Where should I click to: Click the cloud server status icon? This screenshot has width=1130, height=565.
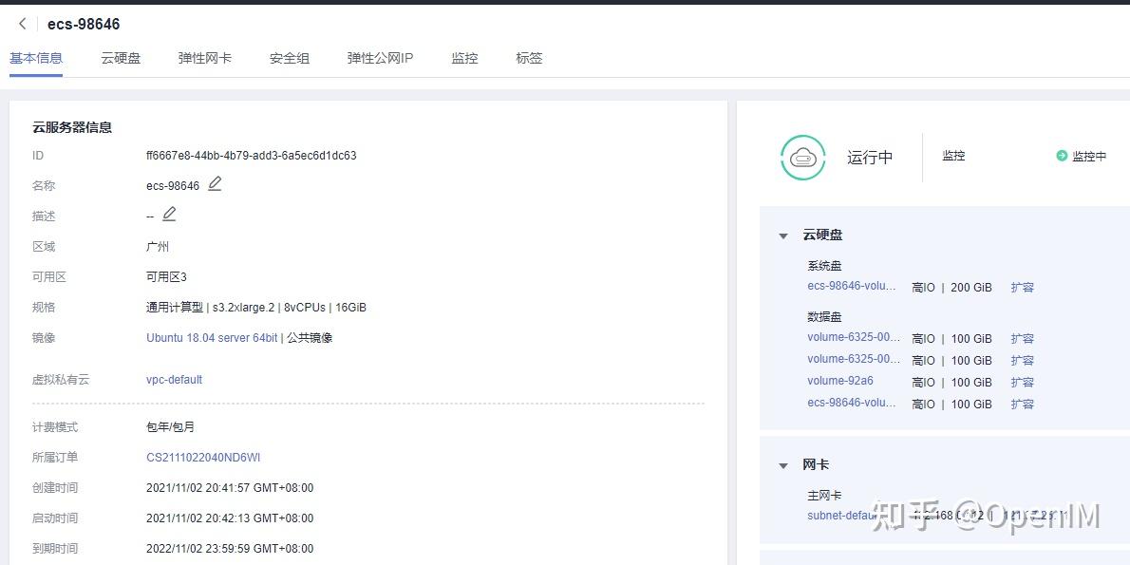click(x=802, y=157)
